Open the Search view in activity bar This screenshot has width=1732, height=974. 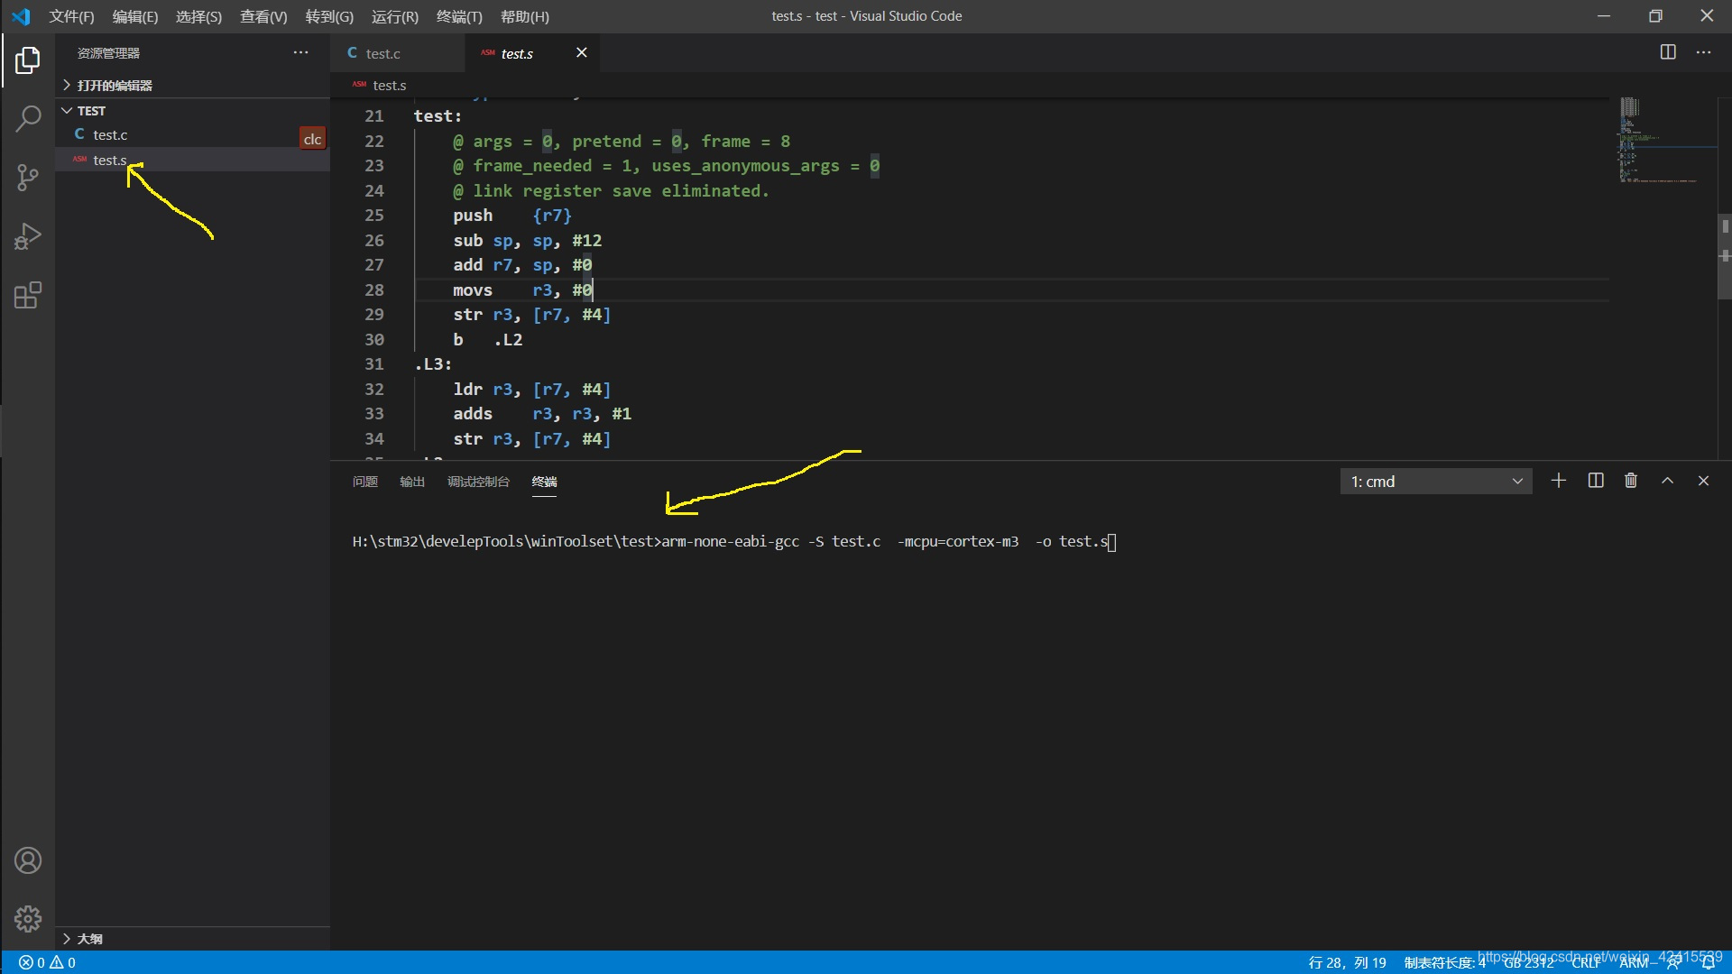pyautogui.click(x=28, y=118)
